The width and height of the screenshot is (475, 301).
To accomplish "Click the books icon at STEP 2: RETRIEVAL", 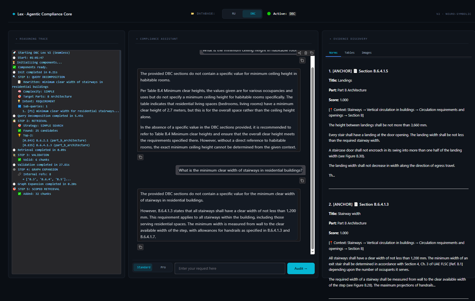I will (14, 121).
